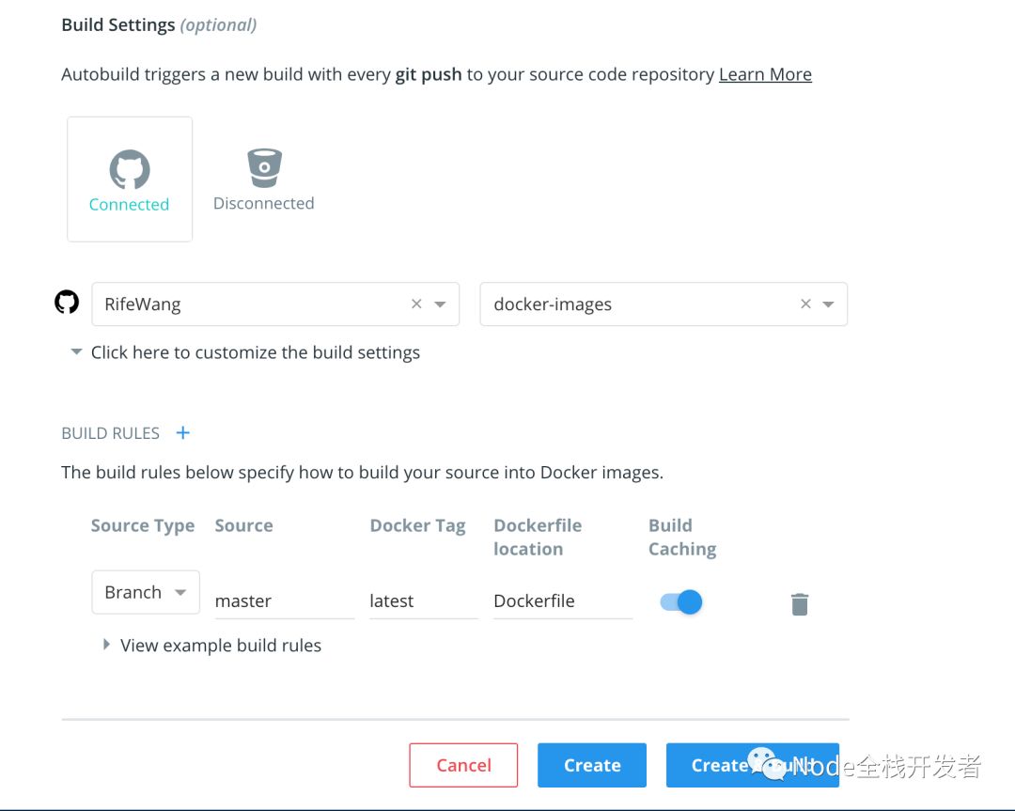
Task: Disable the Build Caching switch
Action: tap(681, 601)
